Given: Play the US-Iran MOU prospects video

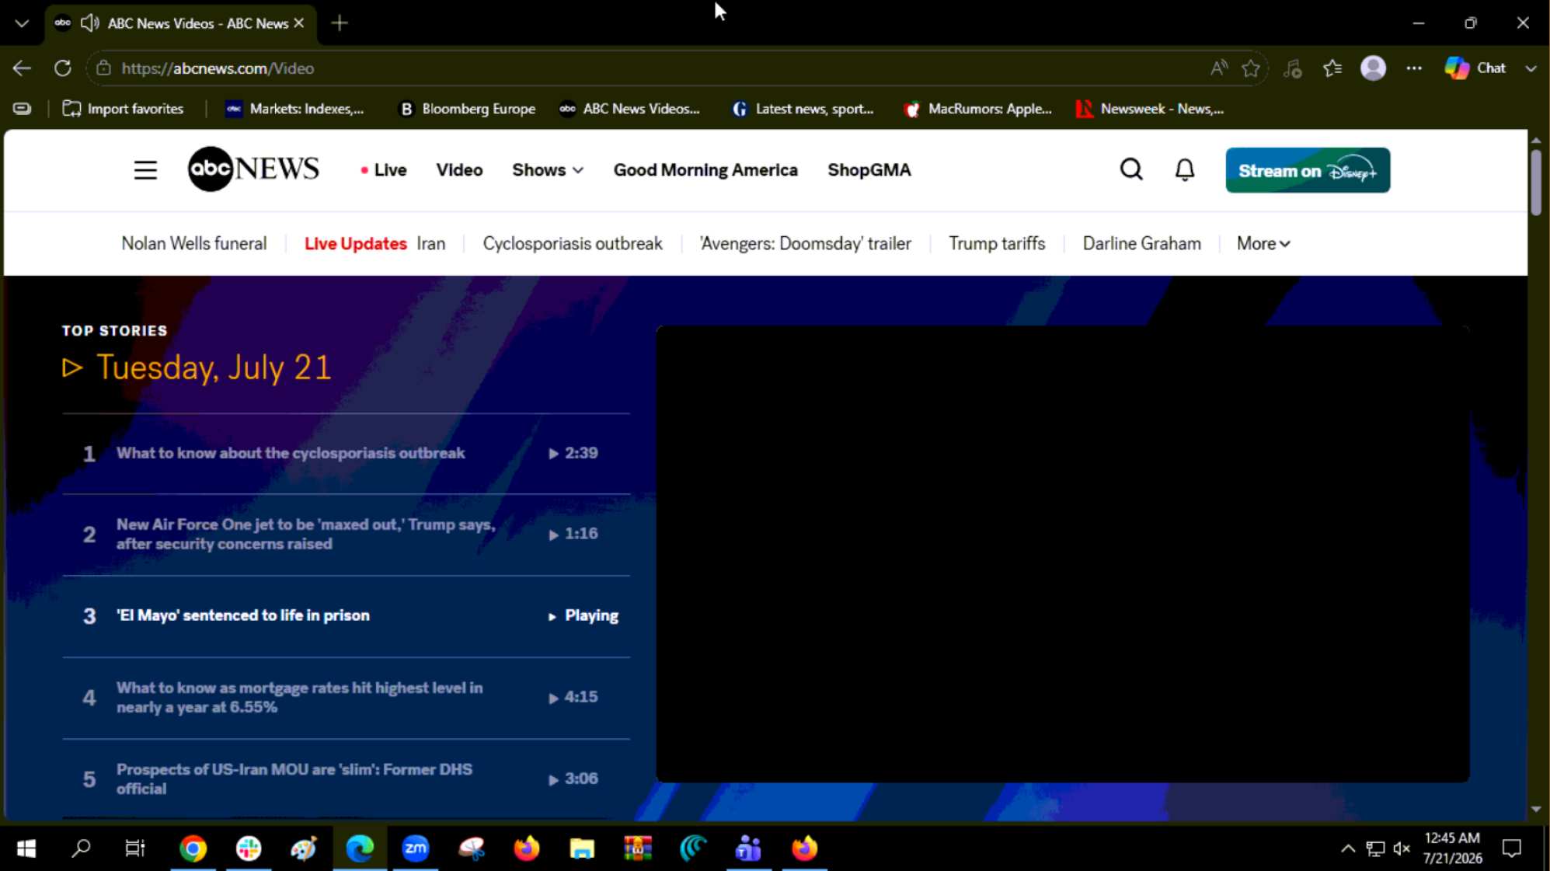Looking at the screenshot, I should point(346,779).
